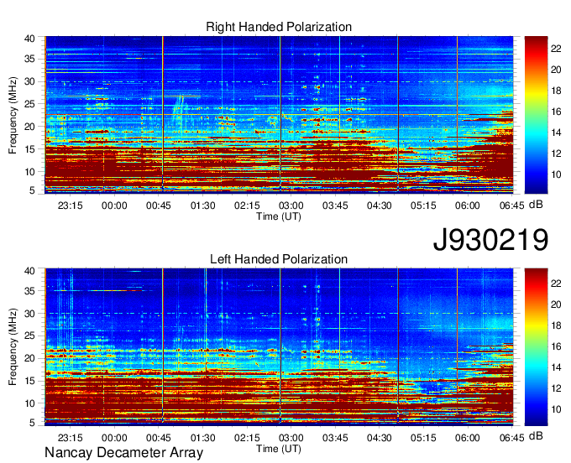Click time tick "00:45" under left-handed plot
This screenshot has height=463, width=571.
click(x=159, y=438)
